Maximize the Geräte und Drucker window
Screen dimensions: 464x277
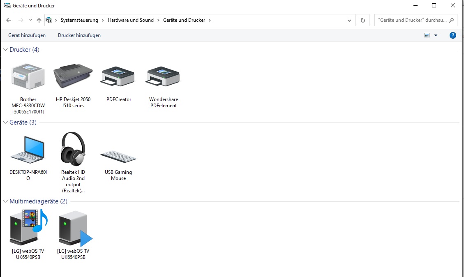point(434,5)
